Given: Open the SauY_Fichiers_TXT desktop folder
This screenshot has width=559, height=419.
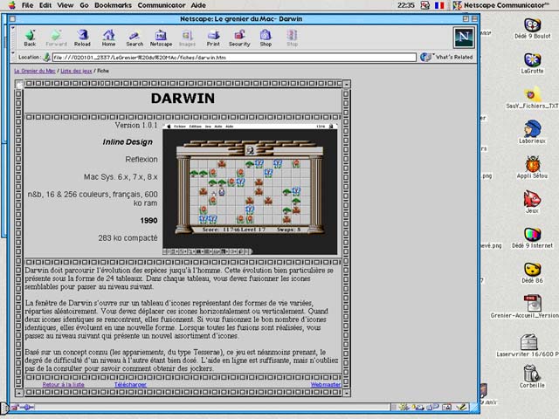Looking at the screenshot, I should [x=532, y=99].
